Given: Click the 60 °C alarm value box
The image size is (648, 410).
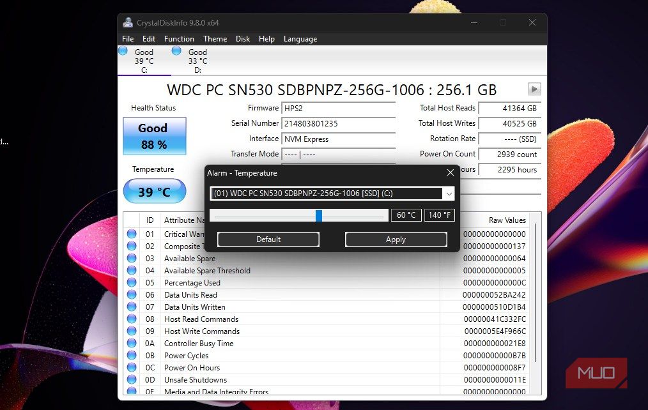Looking at the screenshot, I should [406, 215].
